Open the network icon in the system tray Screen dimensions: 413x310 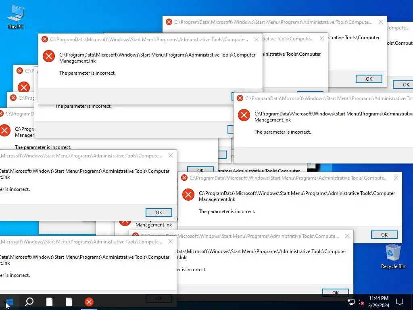coord(351,302)
